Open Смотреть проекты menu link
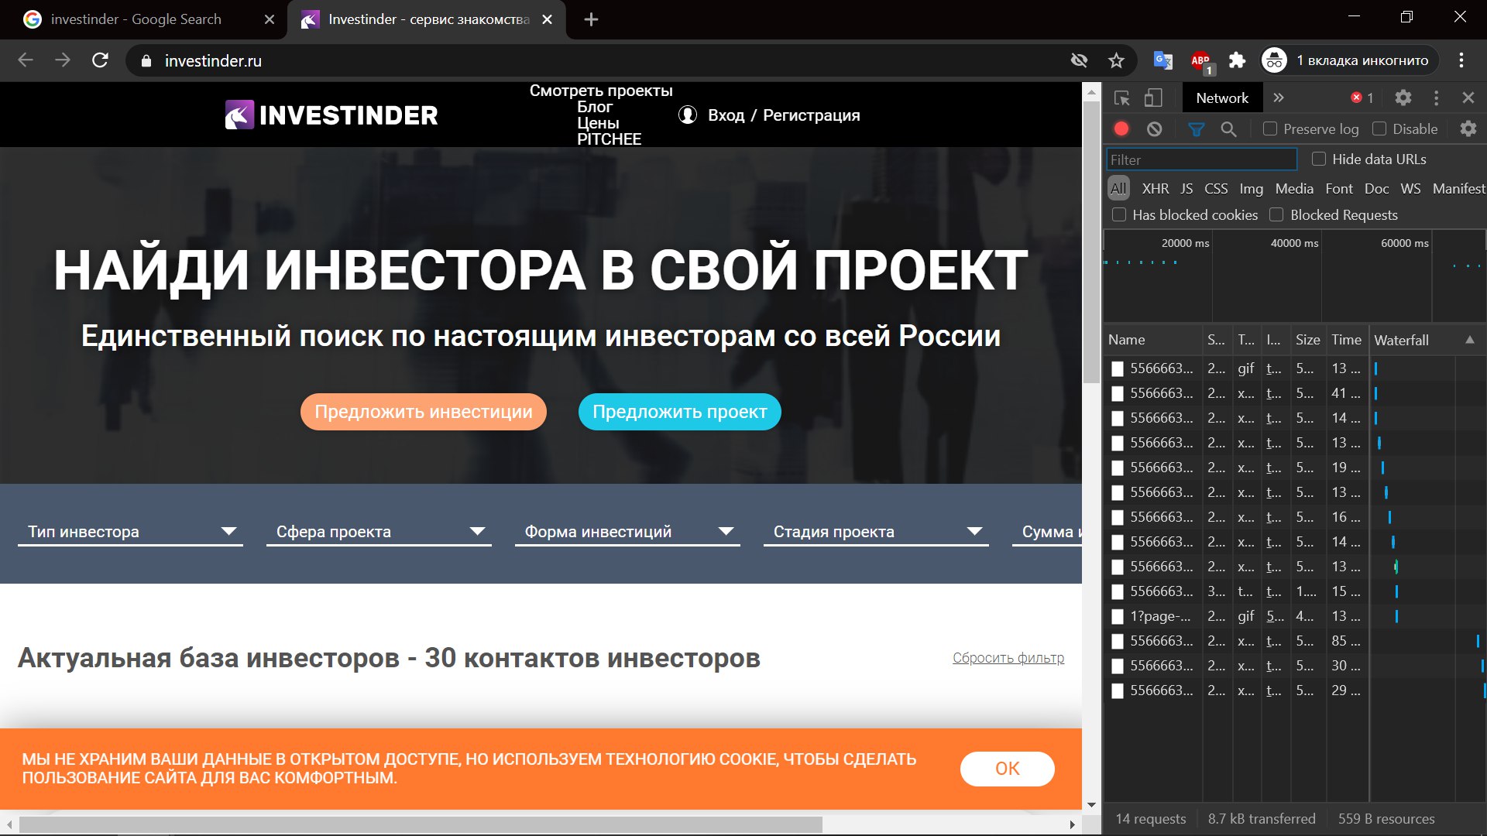Viewport: 1487px width, 836px height. 601,91
